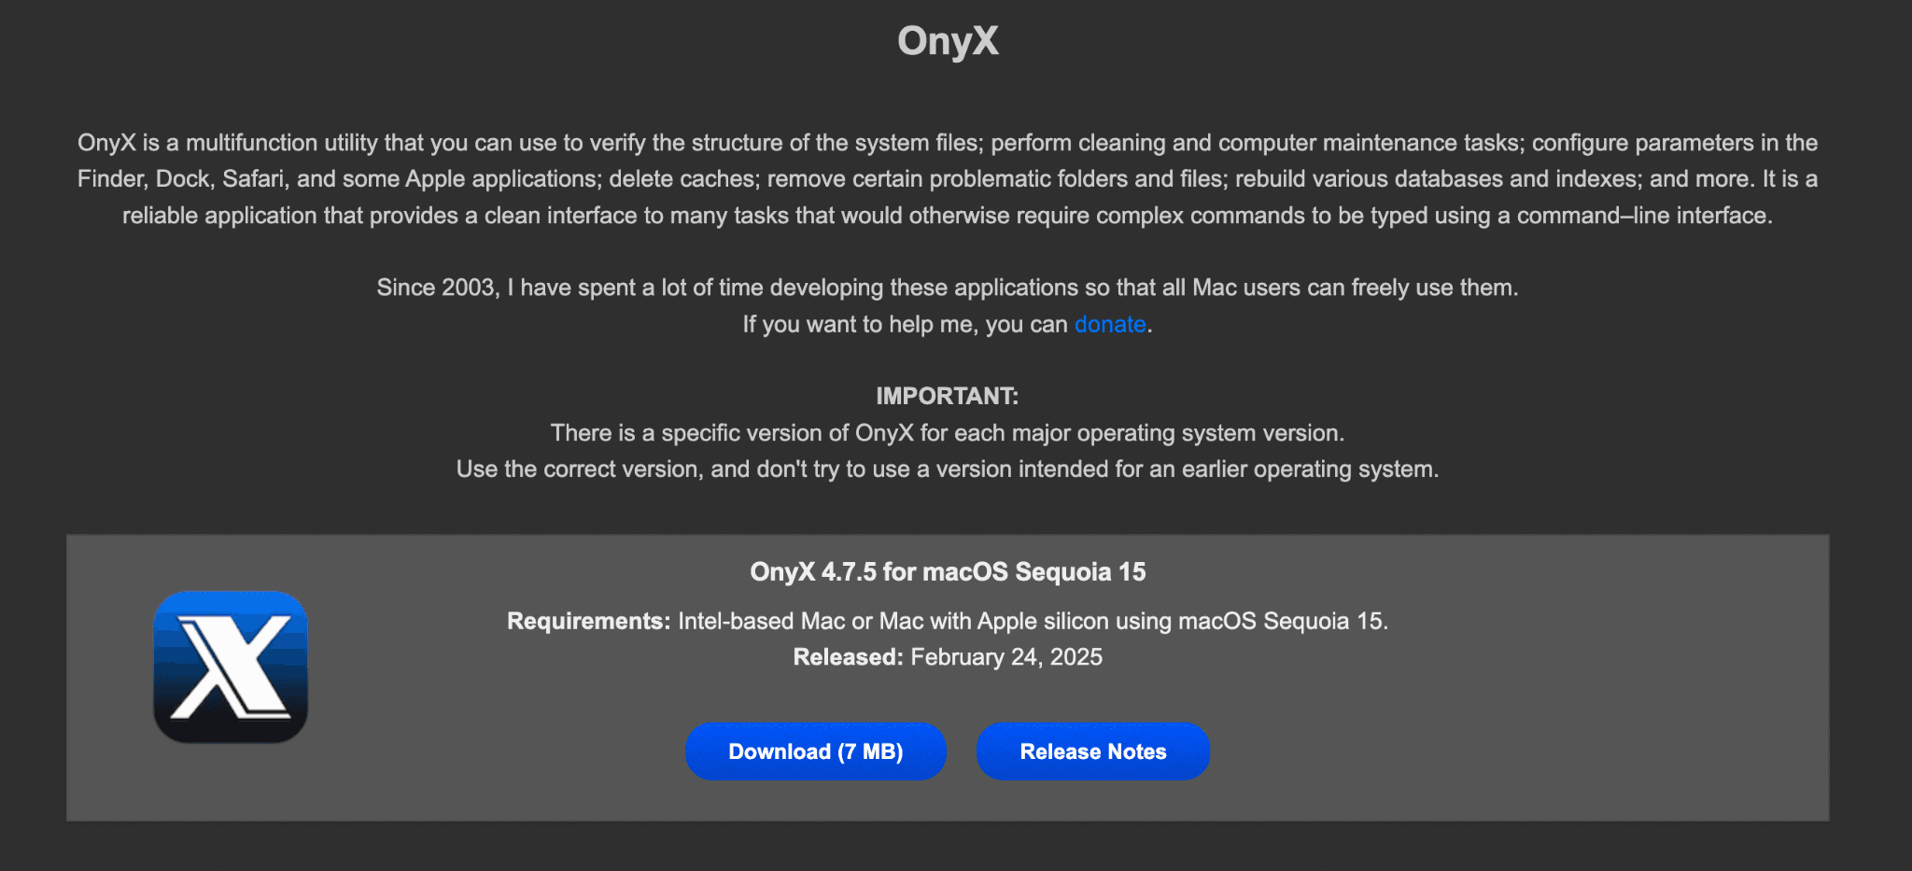Click the IMPORTANT notice heading
The width and height of the screenshot is (1912, 871).
tap(947, 395)
